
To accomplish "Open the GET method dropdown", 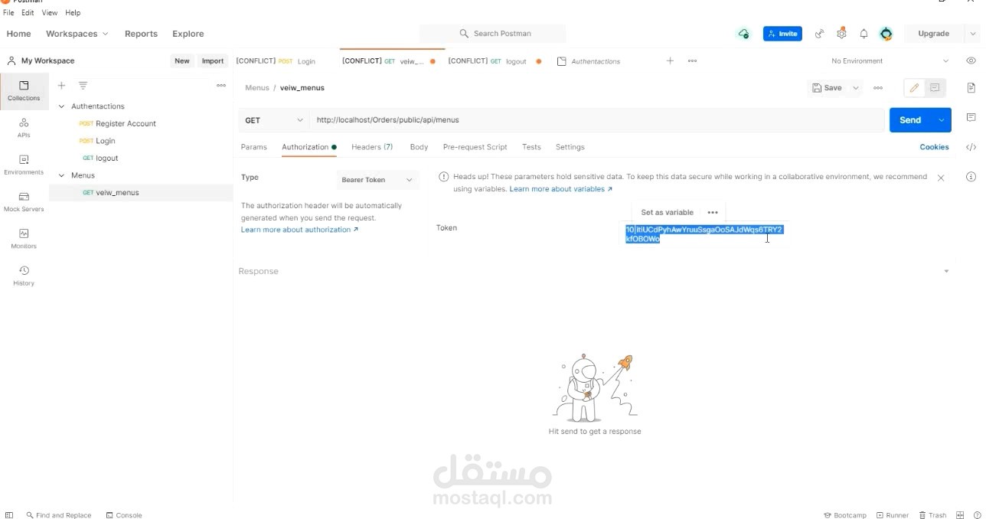I will pos(274,120).
